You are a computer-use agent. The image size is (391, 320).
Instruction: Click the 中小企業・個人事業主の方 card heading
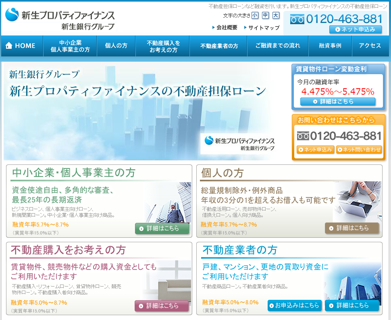coord(73,172)
